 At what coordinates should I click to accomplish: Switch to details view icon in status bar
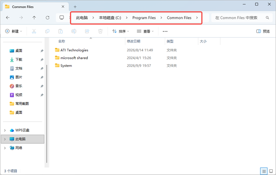(264, 171)
